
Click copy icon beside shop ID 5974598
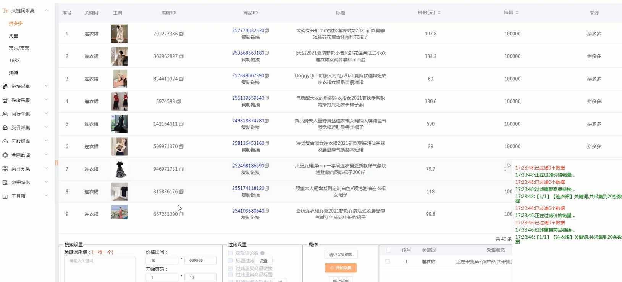(179, 101)
